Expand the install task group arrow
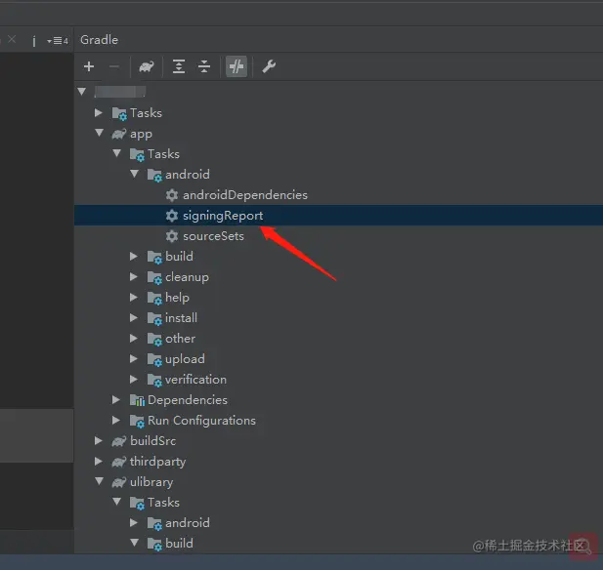This screenshot has height=570, width=603. pyautogui.click(x=134, y=317)
